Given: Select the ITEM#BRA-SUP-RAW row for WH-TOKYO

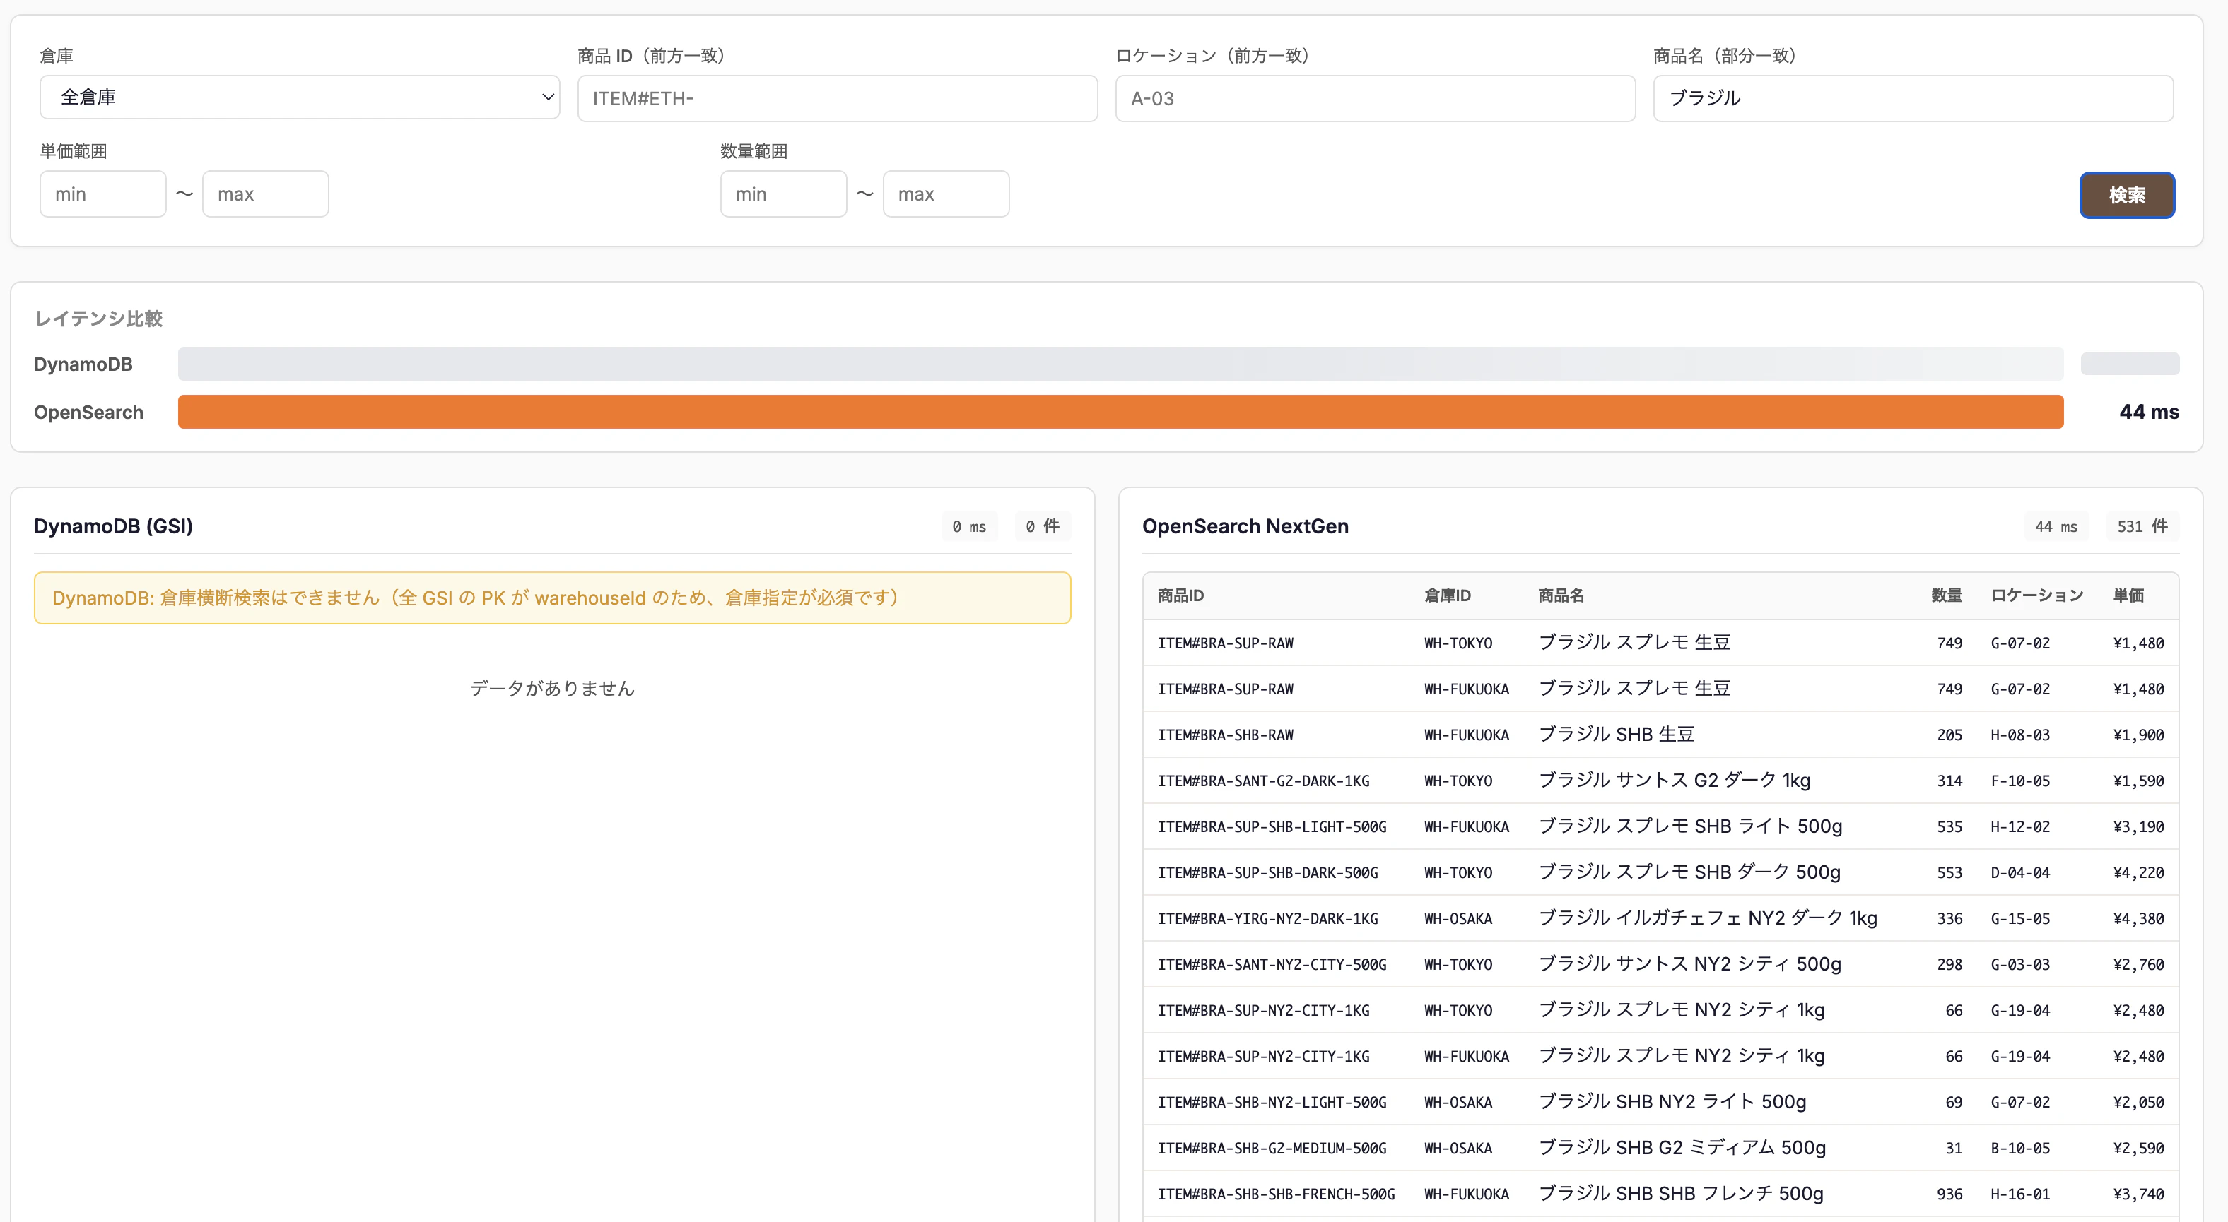Looking at the screenshot, I should [x=1660, y=642].
